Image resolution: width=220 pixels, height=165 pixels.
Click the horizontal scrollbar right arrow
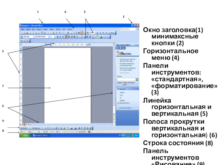(x=112, y=125)
